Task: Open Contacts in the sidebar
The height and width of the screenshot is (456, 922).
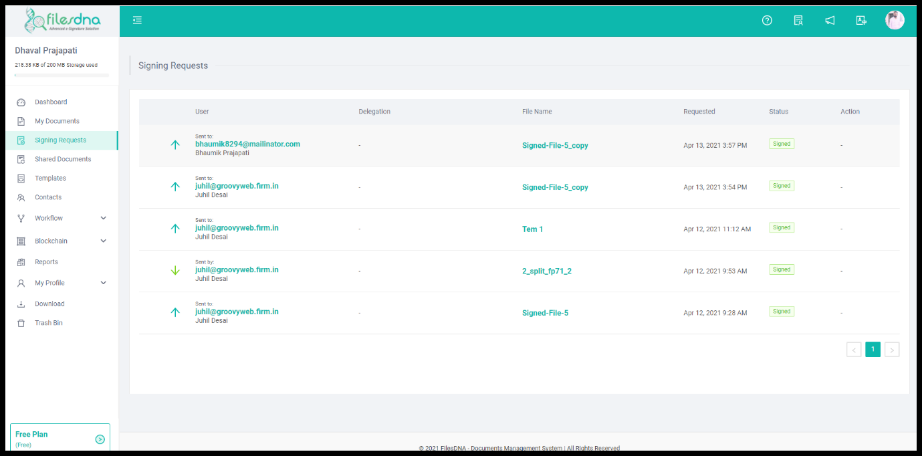Action: pos(48,197)
